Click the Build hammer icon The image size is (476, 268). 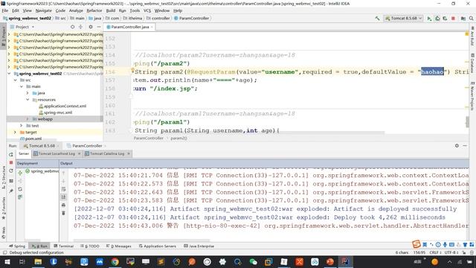click(x=377, y=19)
